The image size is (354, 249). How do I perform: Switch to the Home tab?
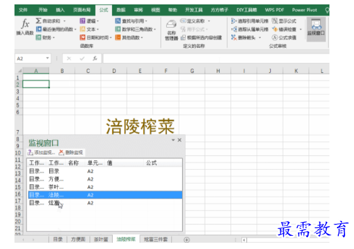pos(43,10)
